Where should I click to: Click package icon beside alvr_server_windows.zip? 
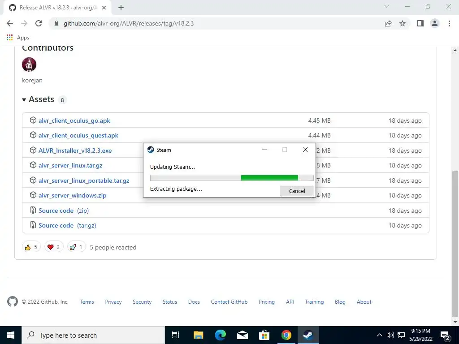[x=33, y=195]
